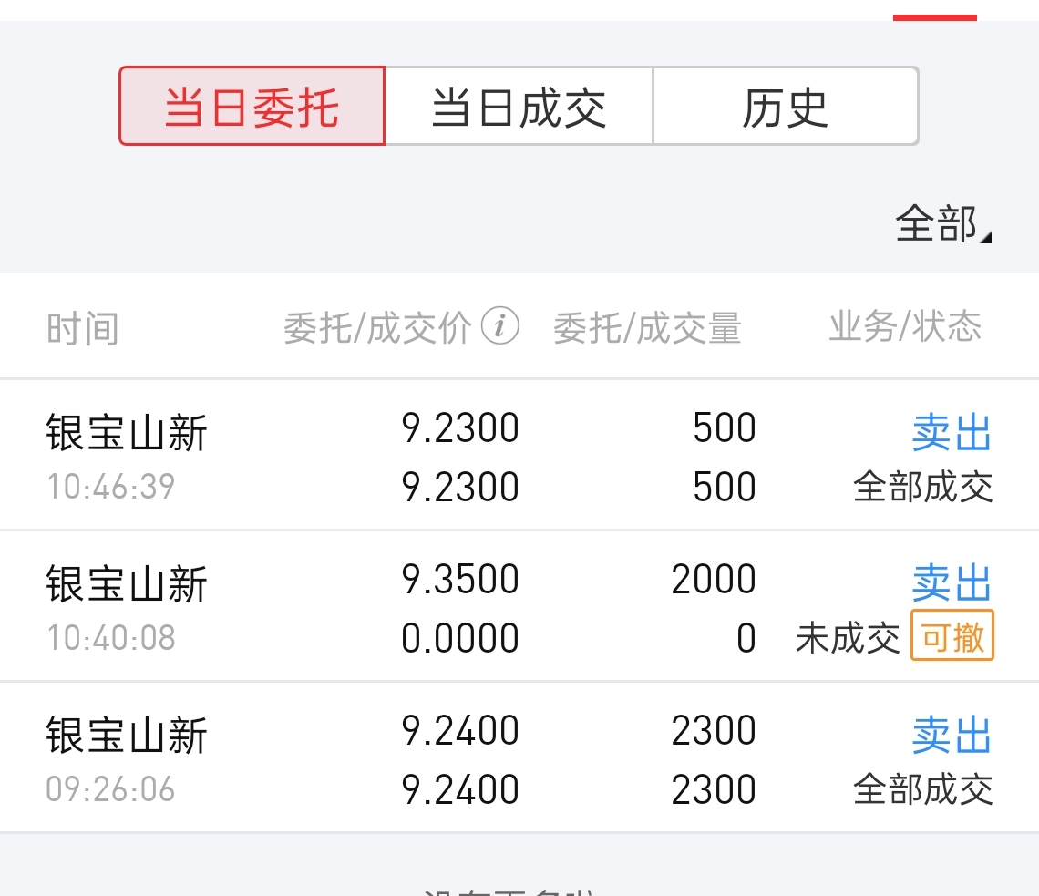This screenshot has width=1039, height=896.
Task: Tap 卖出 label on the 10:46:39 order
Action: click(x=952, y=432)
